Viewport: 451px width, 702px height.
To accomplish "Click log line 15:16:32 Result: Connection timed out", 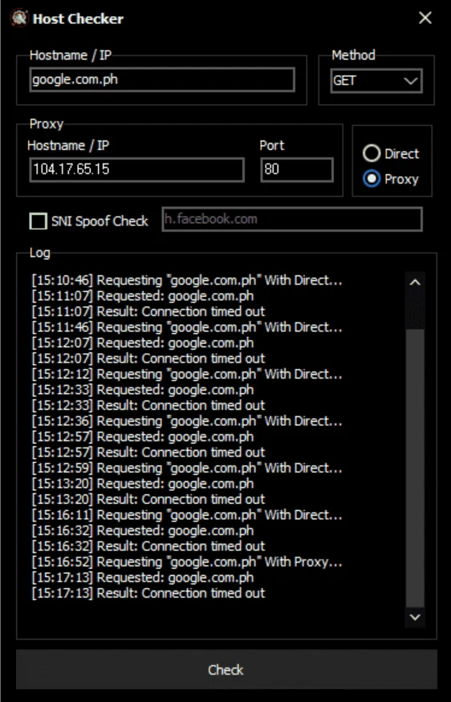I will 148,546.
